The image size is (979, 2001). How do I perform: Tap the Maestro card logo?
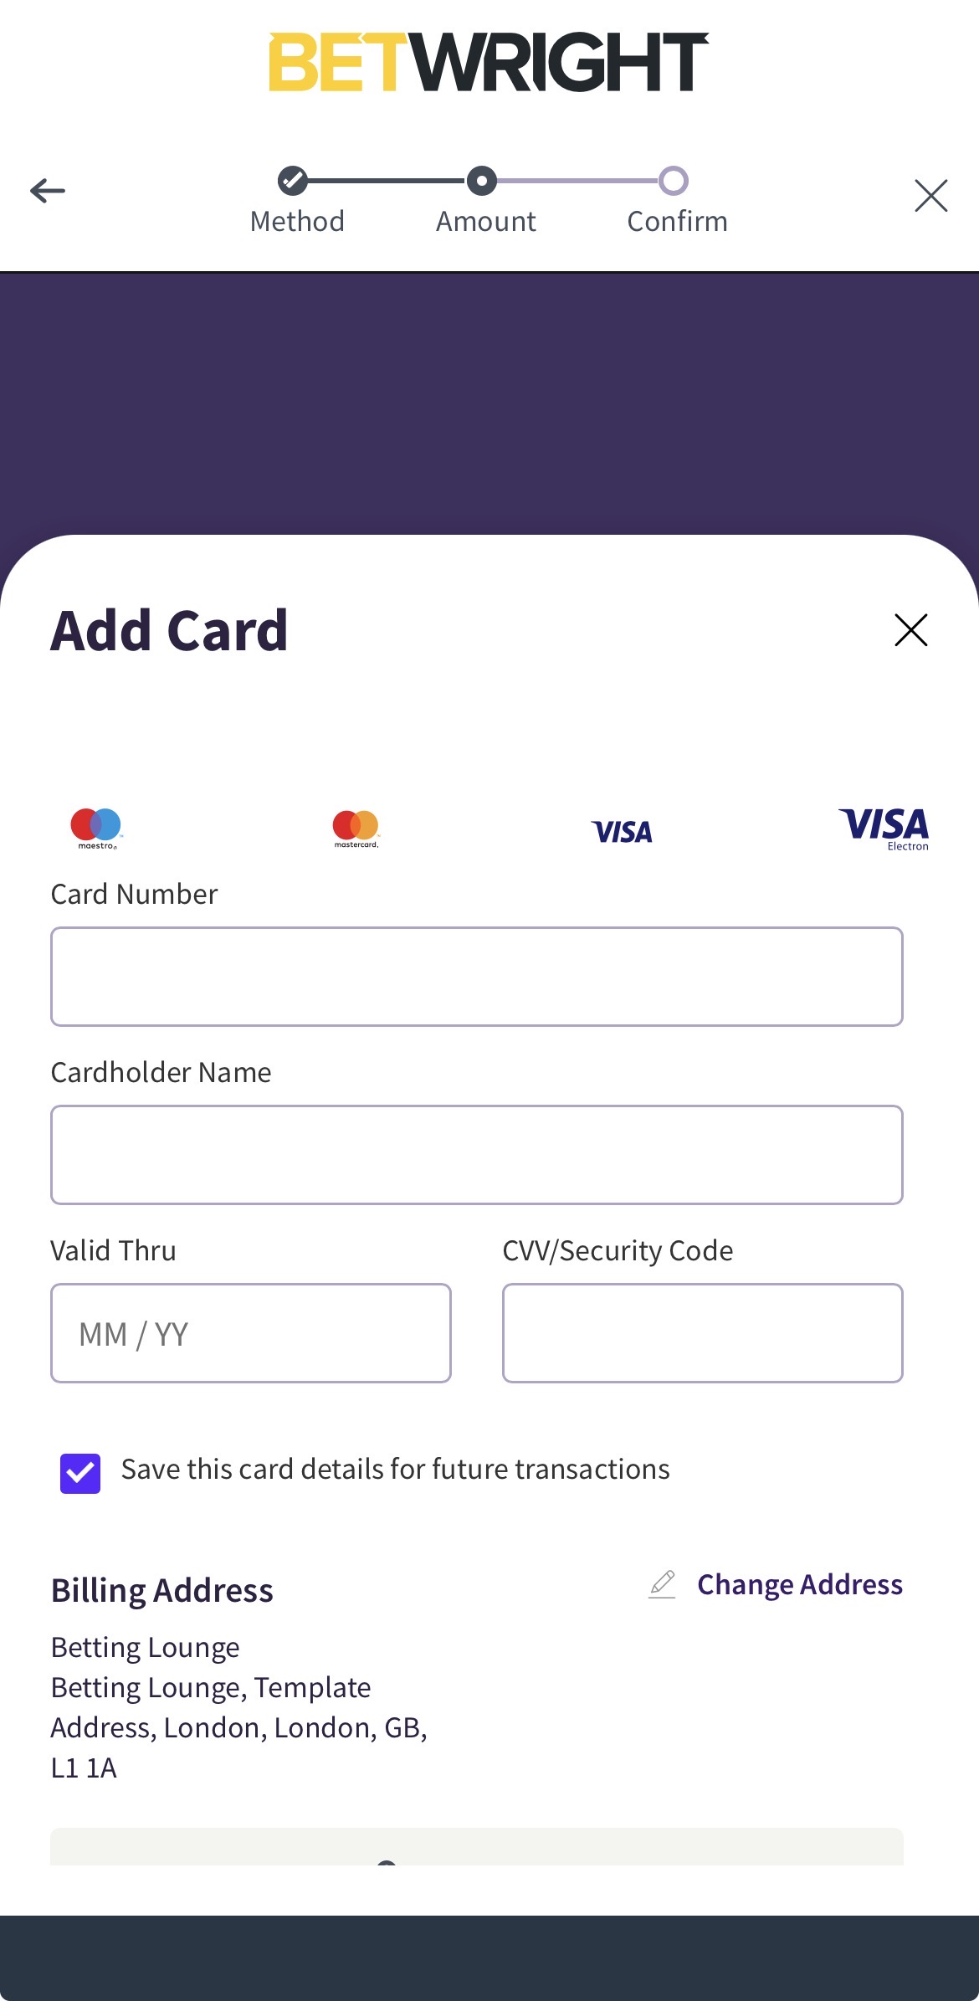tap(96, 829)
